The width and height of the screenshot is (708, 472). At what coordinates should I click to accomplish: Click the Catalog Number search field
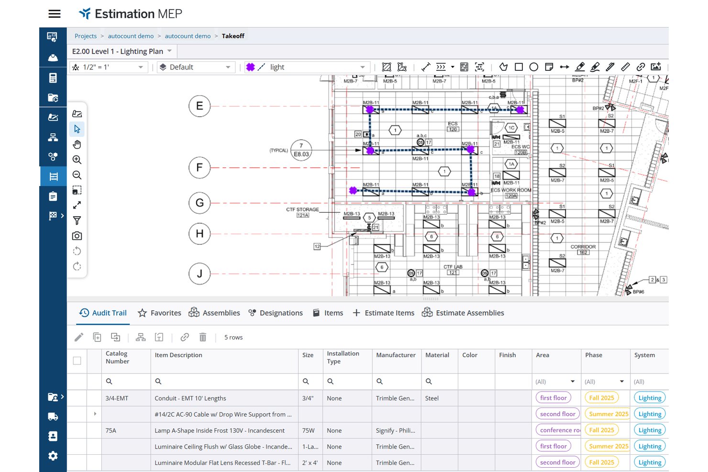click(x=126, y=382)
